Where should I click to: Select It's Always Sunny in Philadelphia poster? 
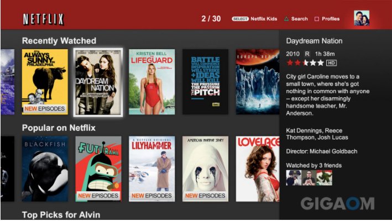(45, 82)
